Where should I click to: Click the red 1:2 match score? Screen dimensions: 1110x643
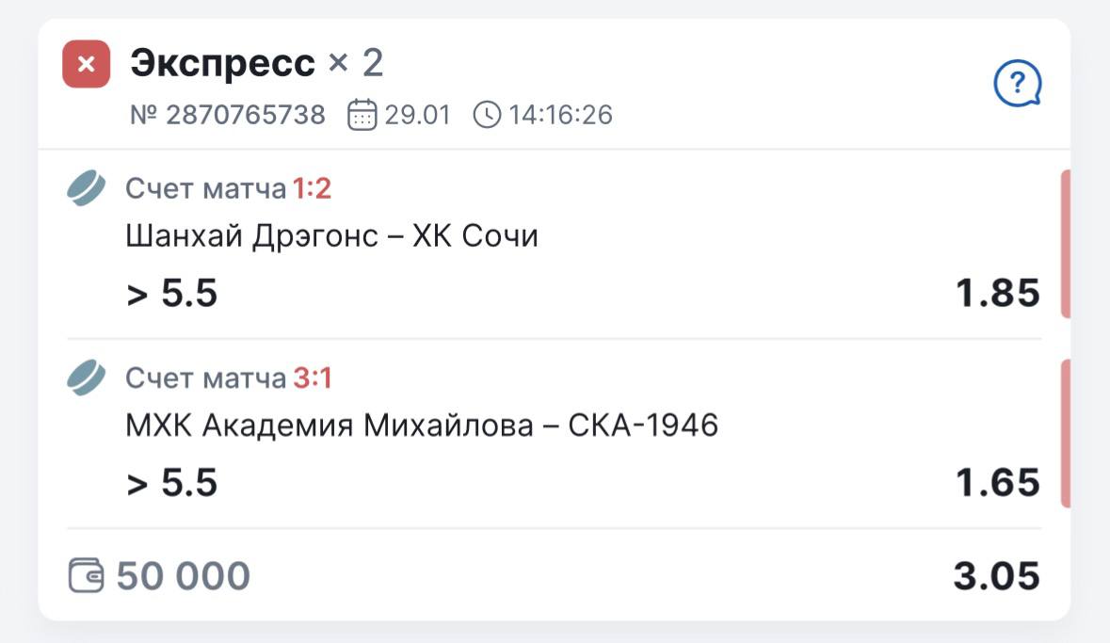click(312, 189)
